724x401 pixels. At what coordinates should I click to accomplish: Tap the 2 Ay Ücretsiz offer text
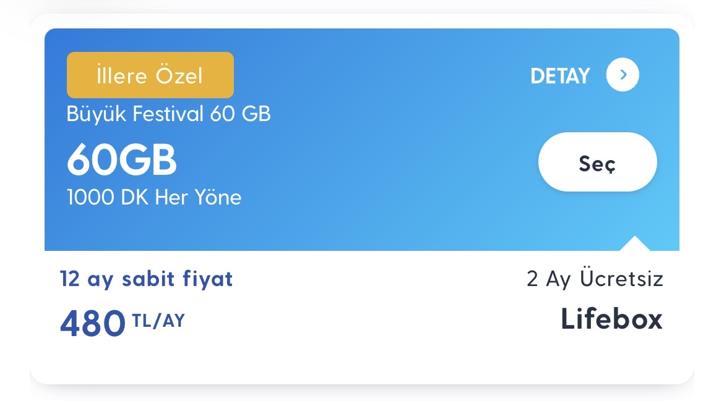point(595,279)
